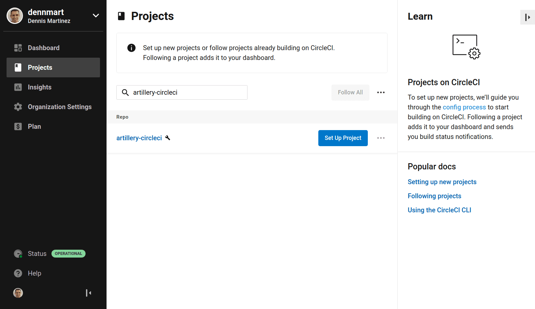This screenshot has height=309, width=535.
Task: Open Organization Settings via gear icon
Action: tap(18, 107)
